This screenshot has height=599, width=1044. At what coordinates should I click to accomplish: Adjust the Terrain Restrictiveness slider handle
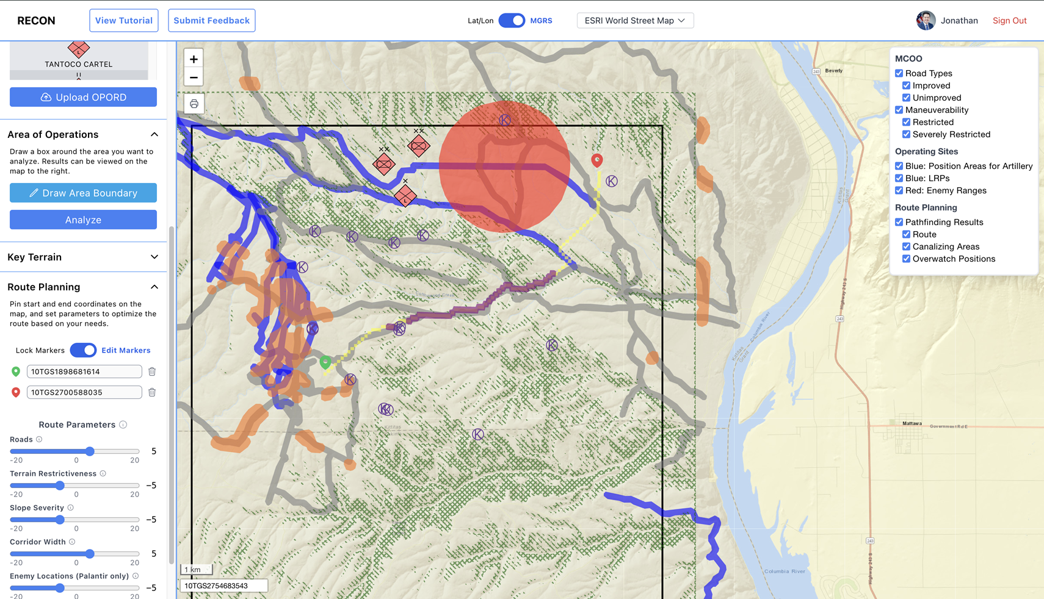(x=60, y=486)
